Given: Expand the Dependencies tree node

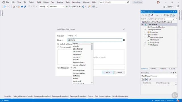Looking at the screenshot, I should 145,29.
